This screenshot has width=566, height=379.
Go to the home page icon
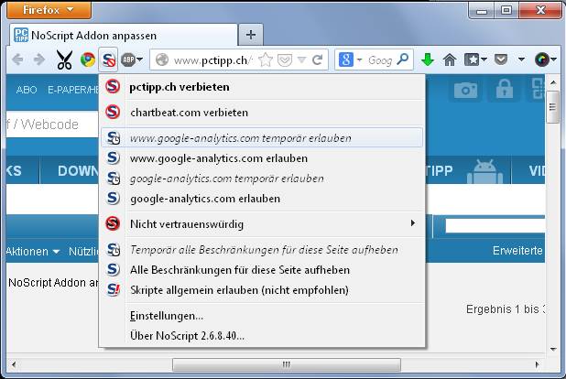click(450, 60)
